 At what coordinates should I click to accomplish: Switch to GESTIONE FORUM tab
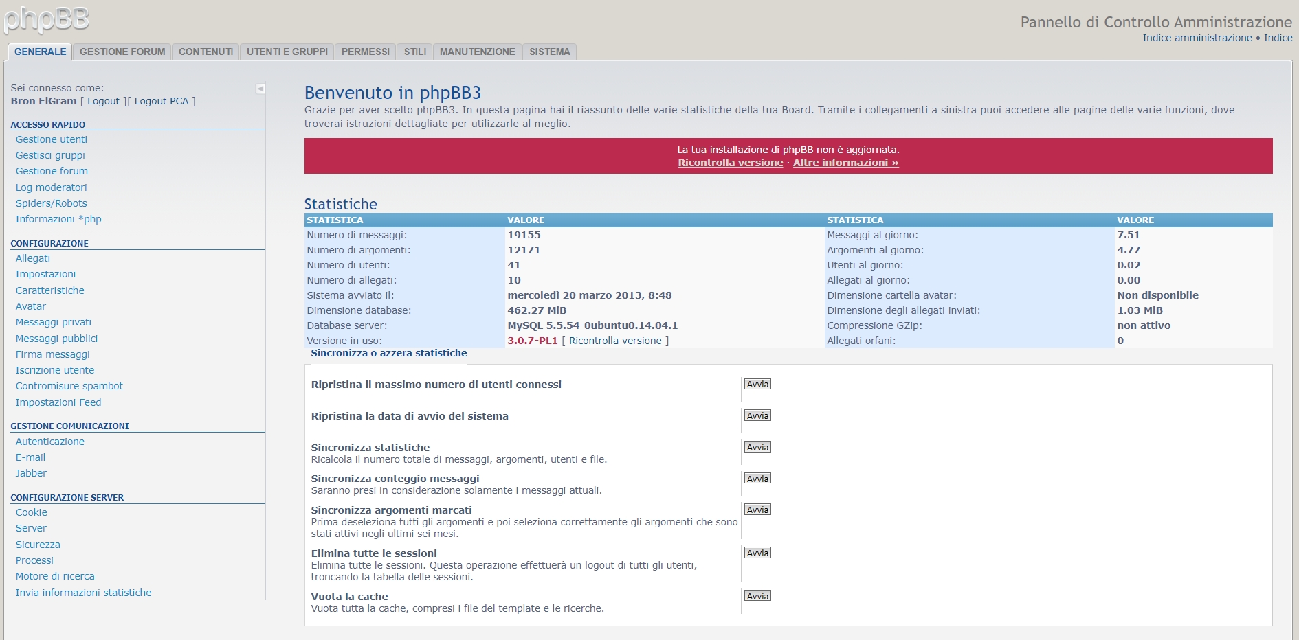pos(122,52)
